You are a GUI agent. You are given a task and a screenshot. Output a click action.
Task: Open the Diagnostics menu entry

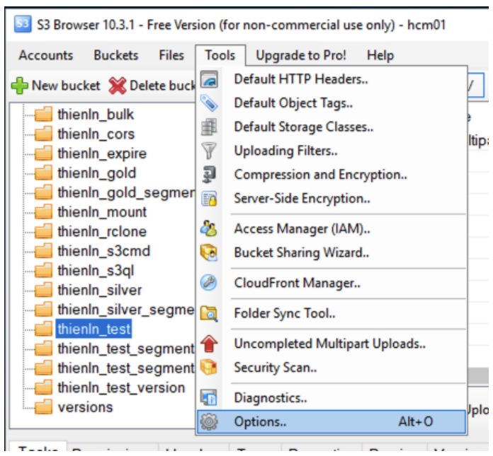pos(270,399)
